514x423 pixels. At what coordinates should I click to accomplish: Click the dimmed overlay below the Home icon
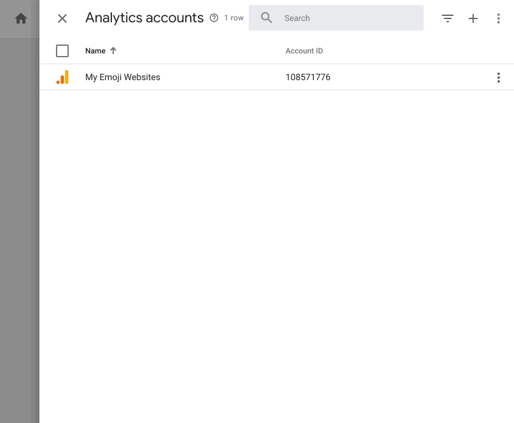(x=19, y=223)
